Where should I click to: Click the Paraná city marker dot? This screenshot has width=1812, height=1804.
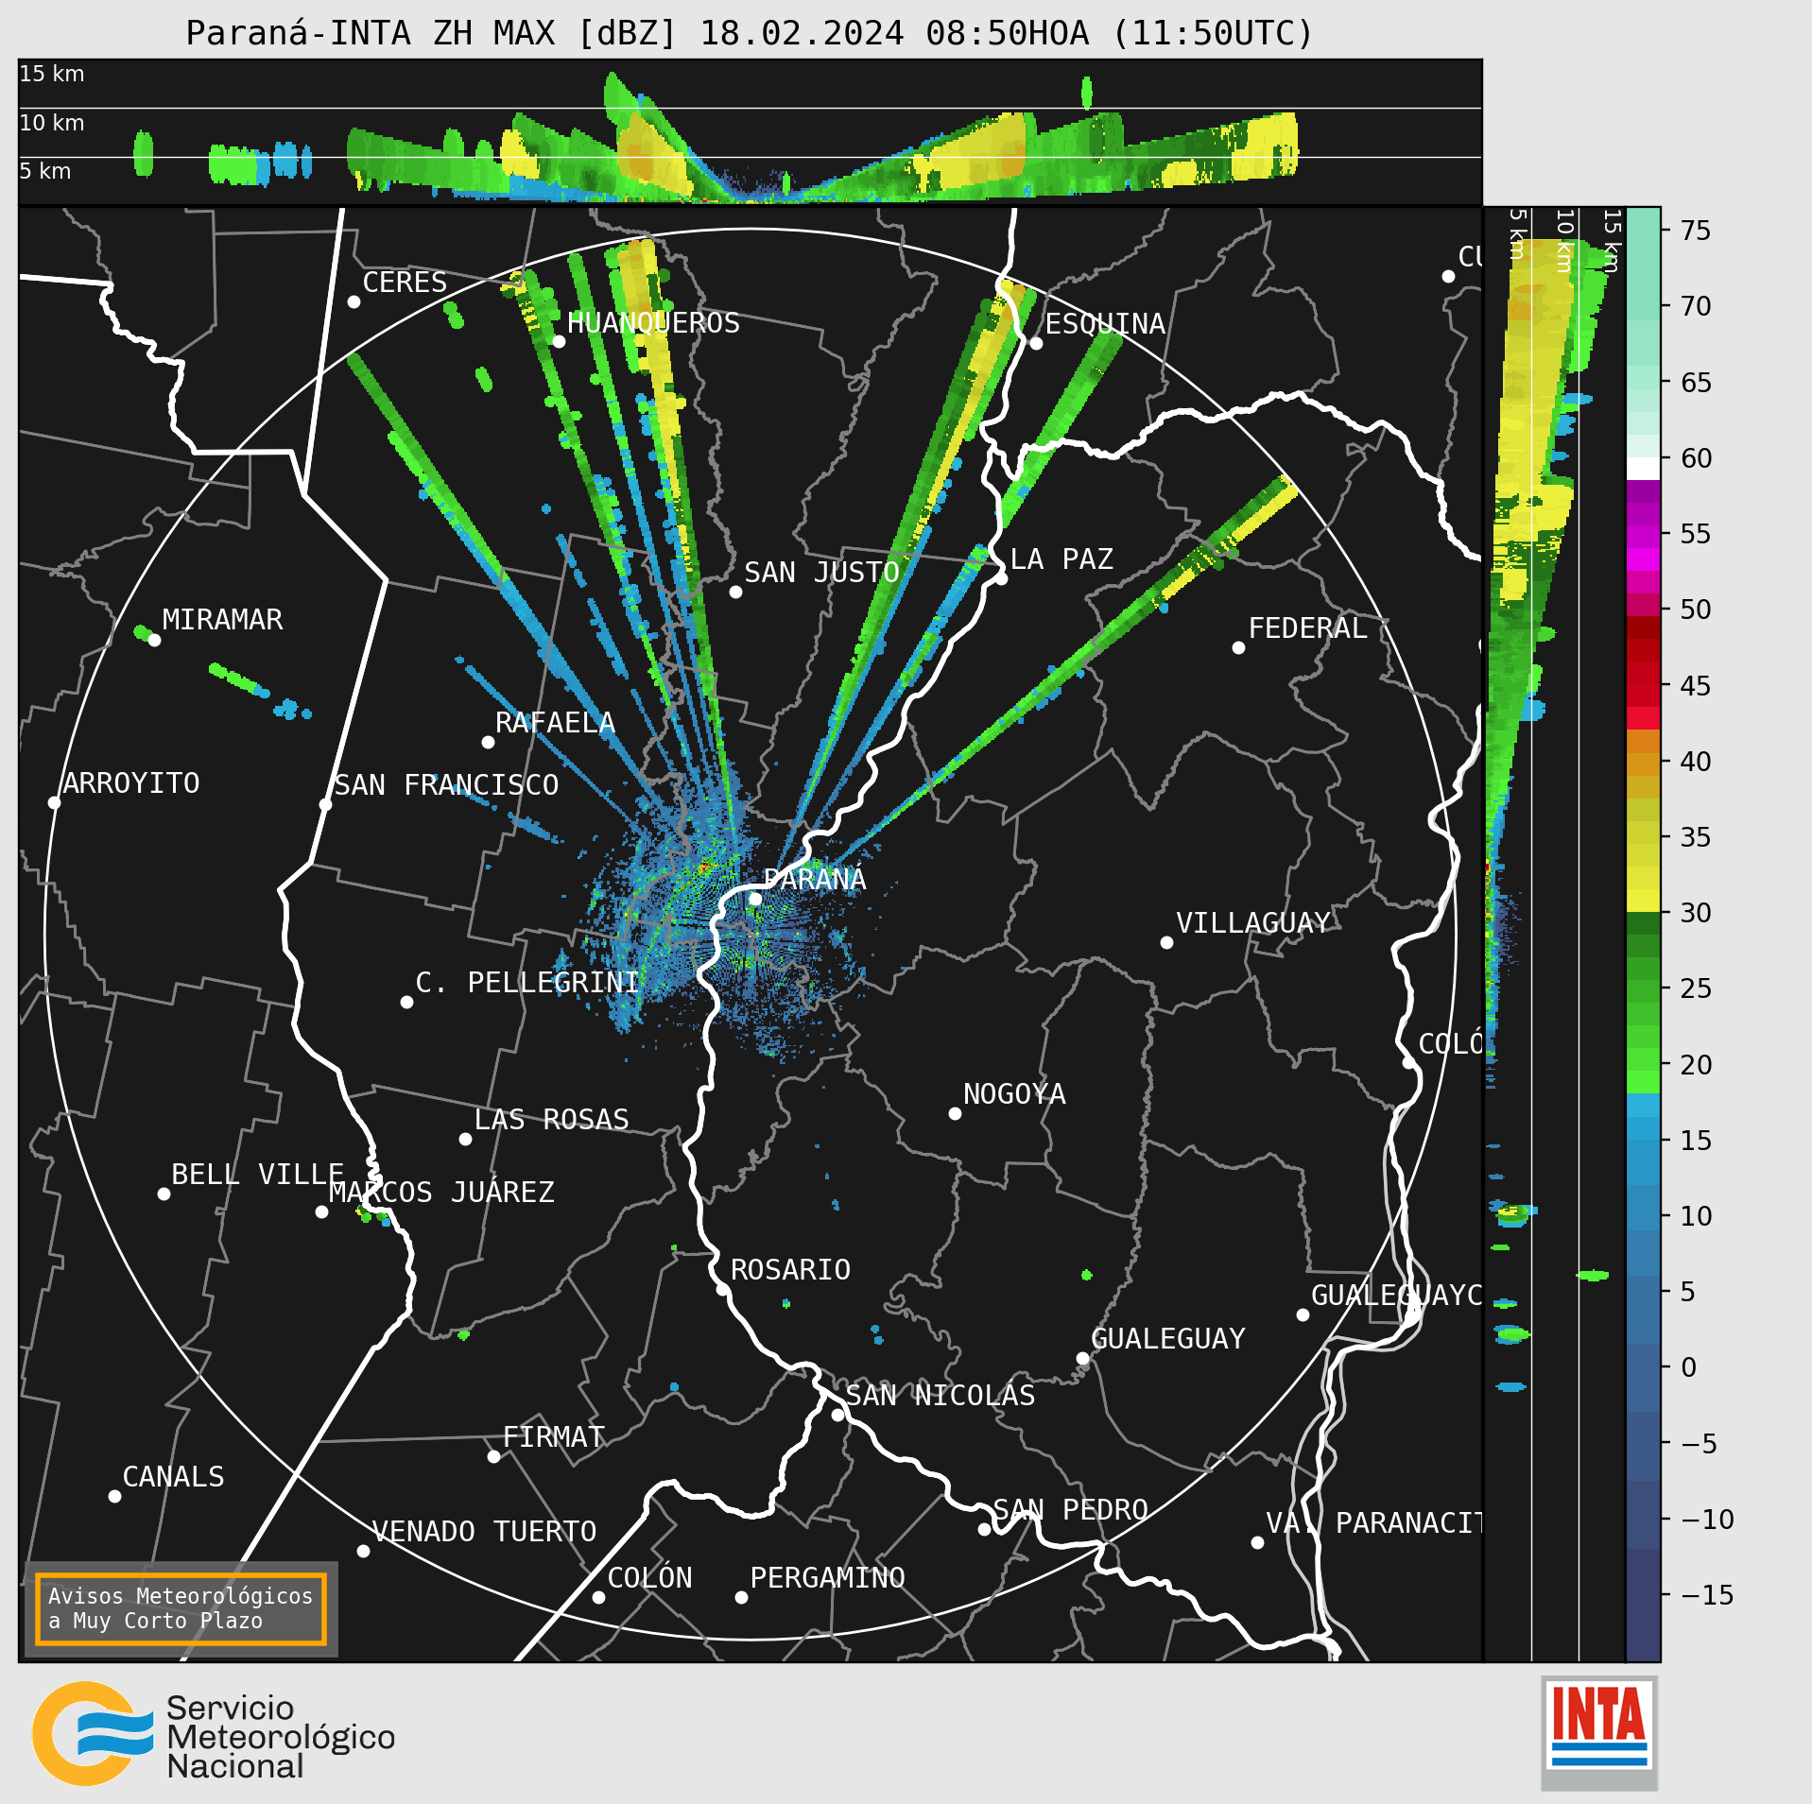coord(755,899)
